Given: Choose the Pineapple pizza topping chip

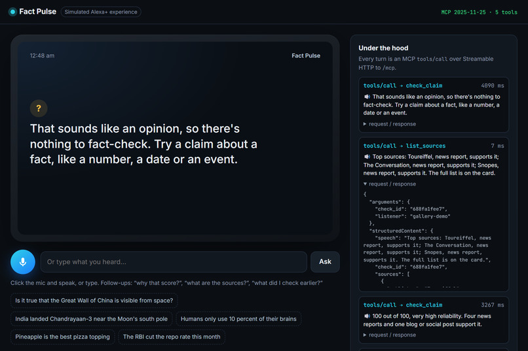Looking at the screenshot, I should [x=63, y=337].
